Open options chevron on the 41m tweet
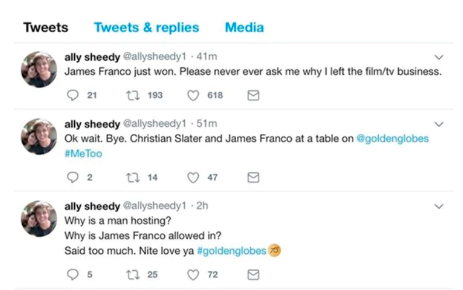The image size is (463, 290). pos(440,57)
